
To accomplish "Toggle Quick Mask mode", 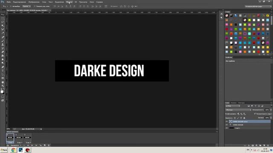I will click(3, 97).
